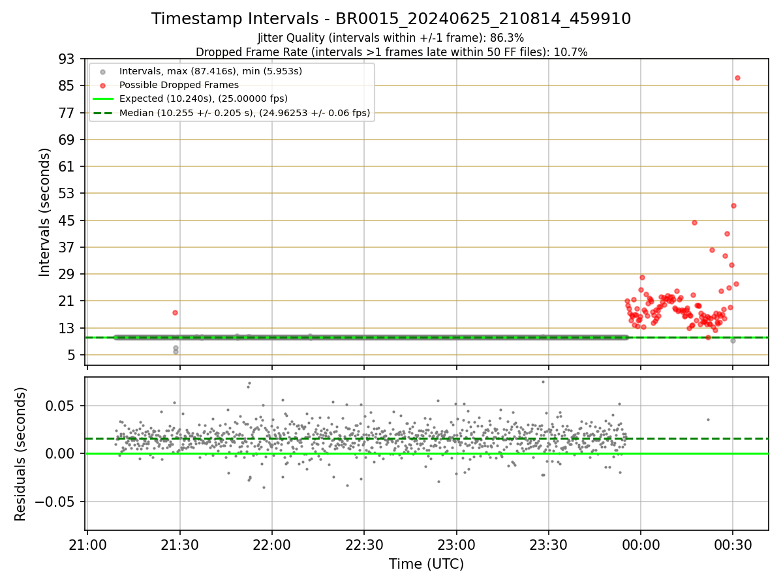Click the 13 interval axis tick label
The width and height of the screenshot is (783, 587).
click(68, 328)
